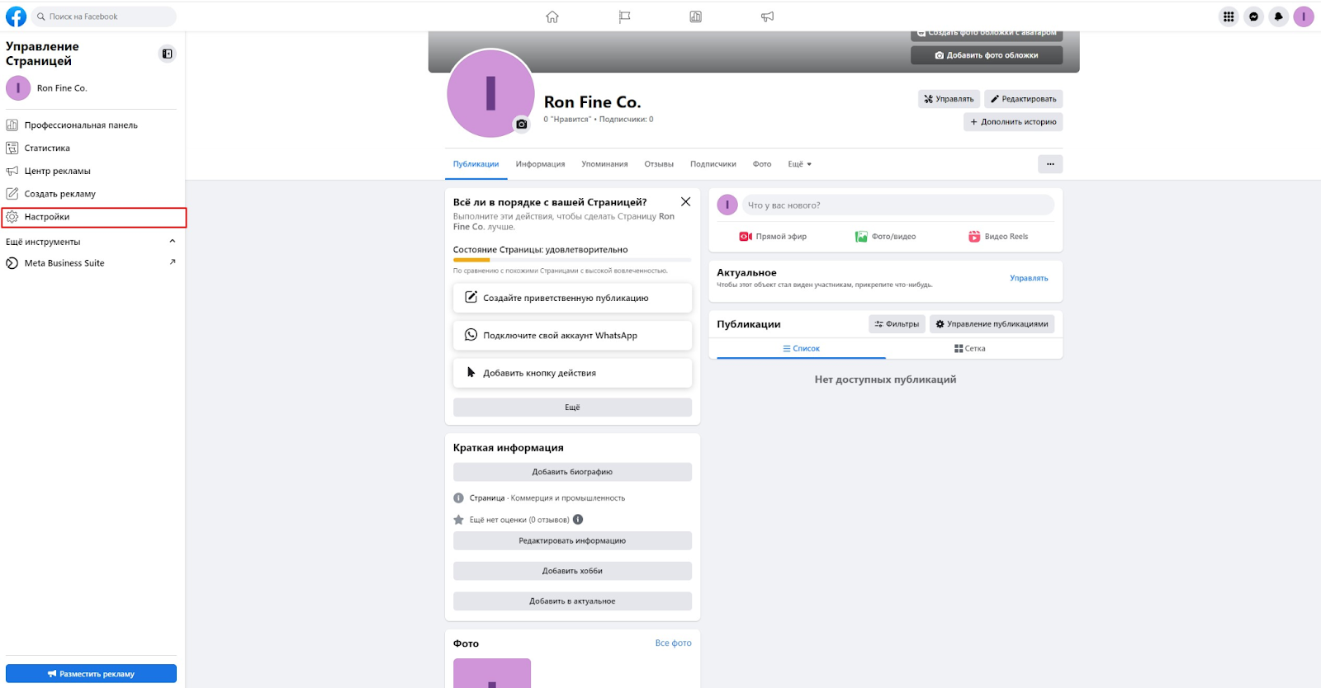
Task: Open Центр рекламы in sidebar
Action: pyautogui.click(x=91, y=171)
